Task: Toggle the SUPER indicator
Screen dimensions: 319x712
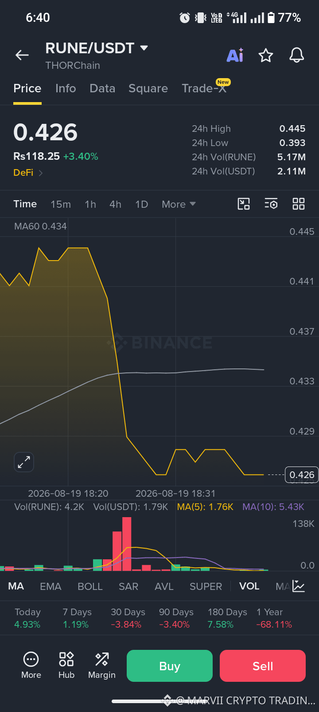Action: (206, 586)
